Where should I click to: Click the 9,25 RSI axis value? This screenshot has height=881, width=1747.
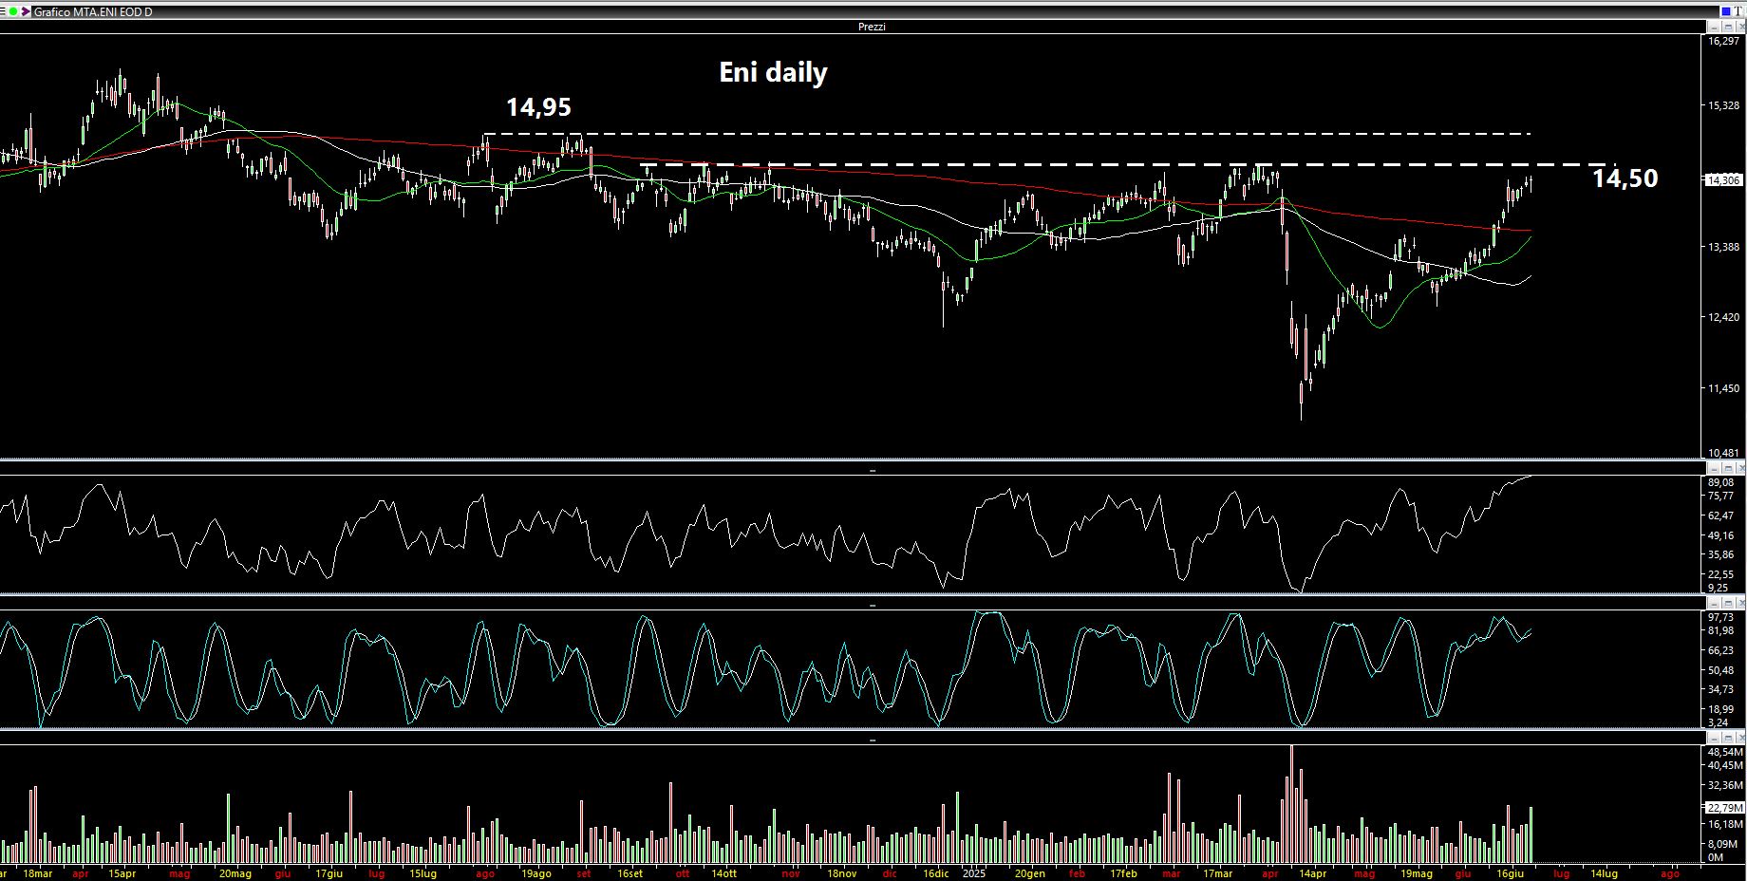click(1719, 588)
